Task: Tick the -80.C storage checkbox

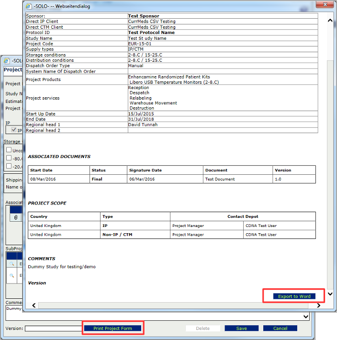Action: point(9,158)
